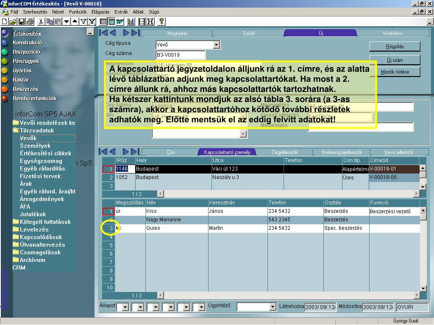
Task: Open the fourth Állapot dropdown
Action: tap(171, 307)
